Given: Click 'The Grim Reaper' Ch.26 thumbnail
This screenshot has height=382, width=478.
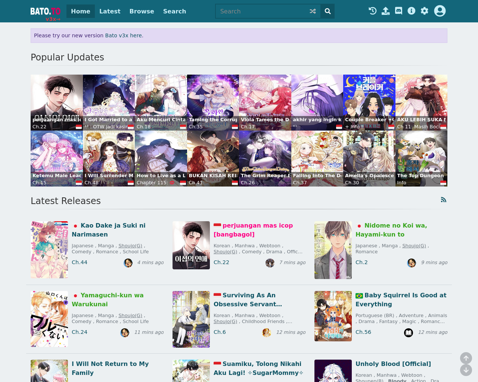Looking at the screenshot, I should (265, 159).
